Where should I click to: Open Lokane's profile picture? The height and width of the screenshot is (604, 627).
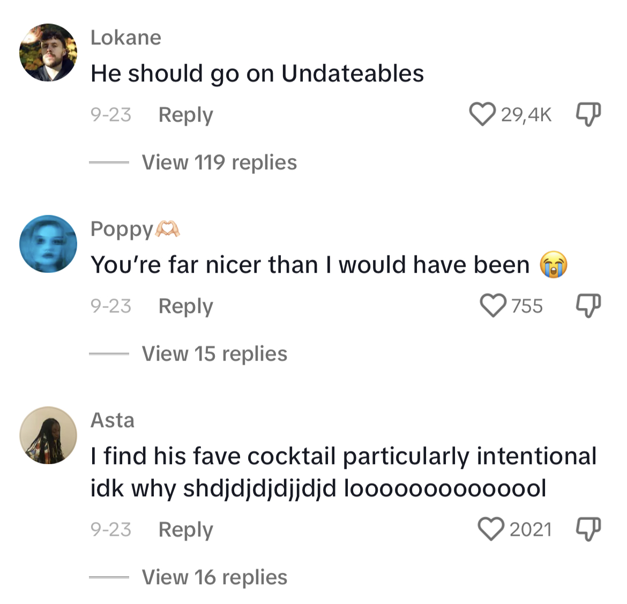coord(48,53)
